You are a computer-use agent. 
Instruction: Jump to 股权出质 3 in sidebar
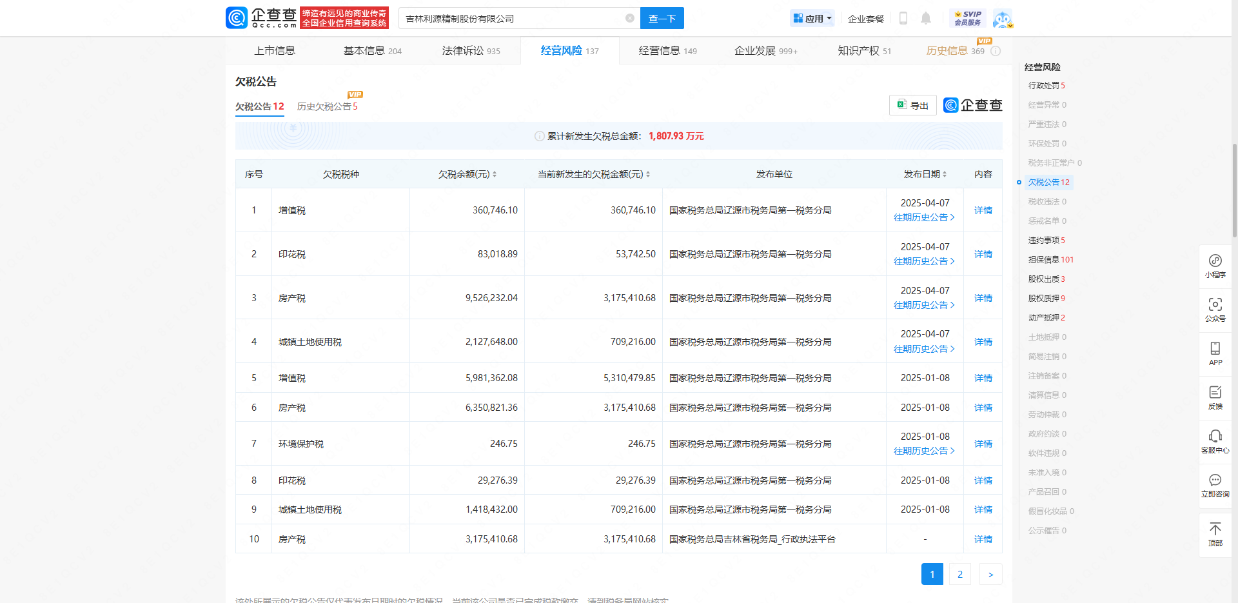[x=1046, y=279]
